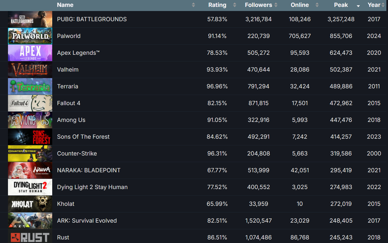The image size is (388, 243).
Task: Open the Kholat game entry
Action: [66, 204]
